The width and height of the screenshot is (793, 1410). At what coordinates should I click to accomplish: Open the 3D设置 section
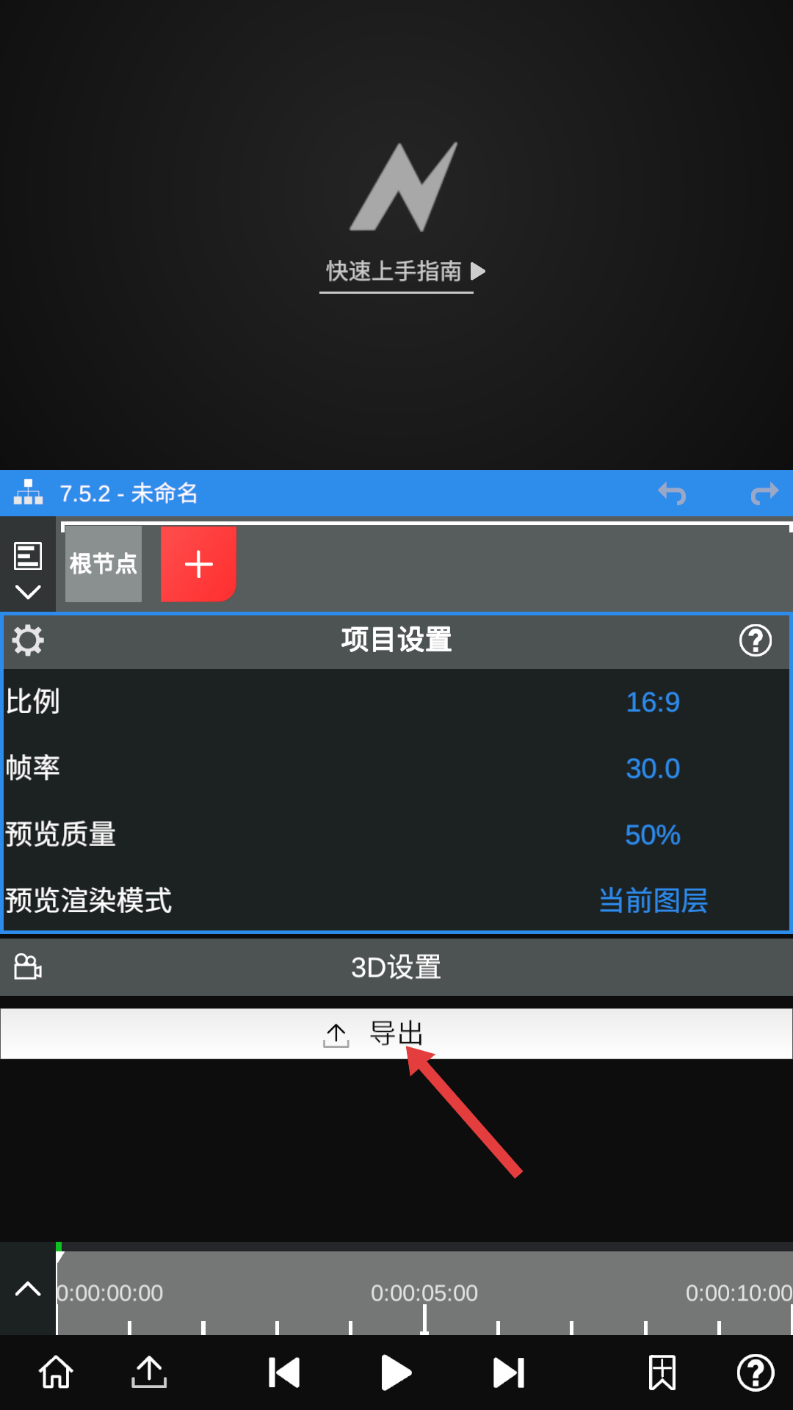tap(396, 967)
